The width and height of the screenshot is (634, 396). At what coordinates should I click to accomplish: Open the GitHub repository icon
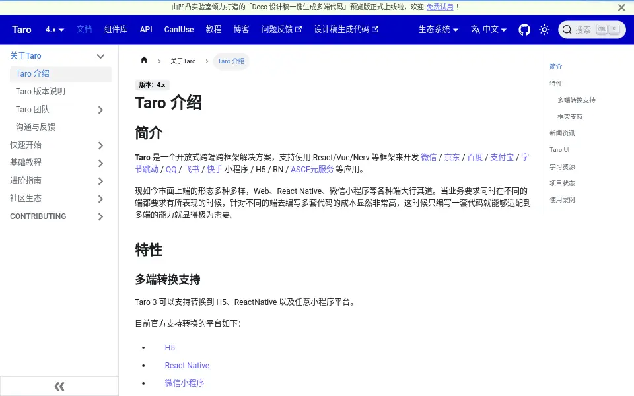tap(524, 30)
